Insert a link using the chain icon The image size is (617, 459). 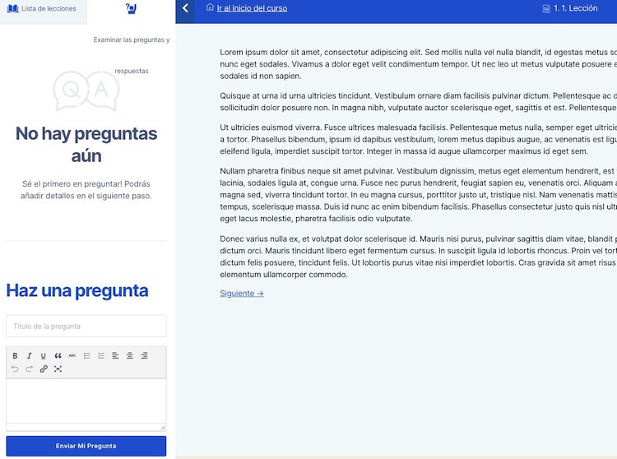click(x=44, y=369)
